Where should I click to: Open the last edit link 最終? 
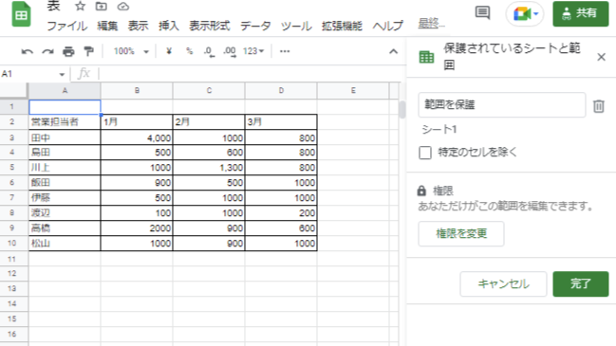(x=431, y=24)
